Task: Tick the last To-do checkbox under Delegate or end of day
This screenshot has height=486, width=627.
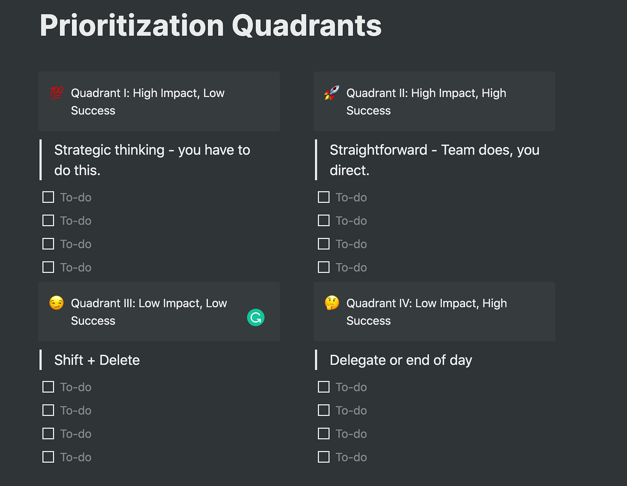Action: tap(323, 457)
